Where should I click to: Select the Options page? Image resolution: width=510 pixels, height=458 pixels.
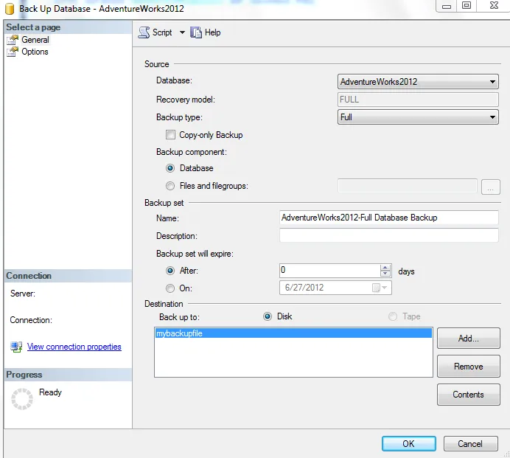(x=35, y=52)
